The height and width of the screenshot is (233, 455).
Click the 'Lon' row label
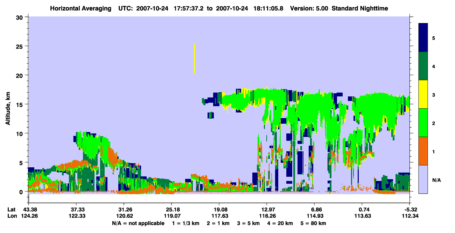[12, 216]
